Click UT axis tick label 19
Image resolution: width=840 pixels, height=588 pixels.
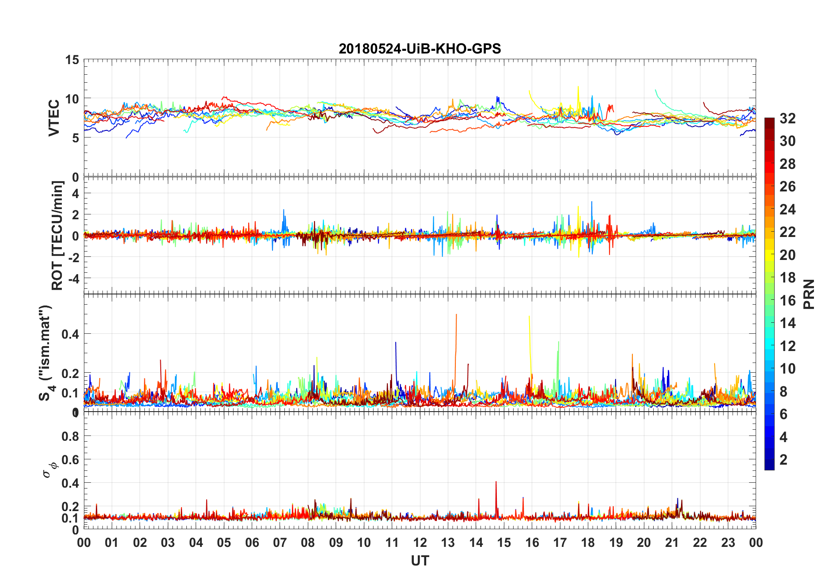[616, 543]
